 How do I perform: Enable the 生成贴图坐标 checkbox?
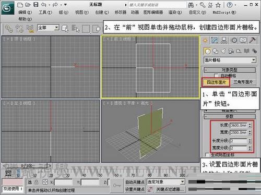click(x=207, y=155)
